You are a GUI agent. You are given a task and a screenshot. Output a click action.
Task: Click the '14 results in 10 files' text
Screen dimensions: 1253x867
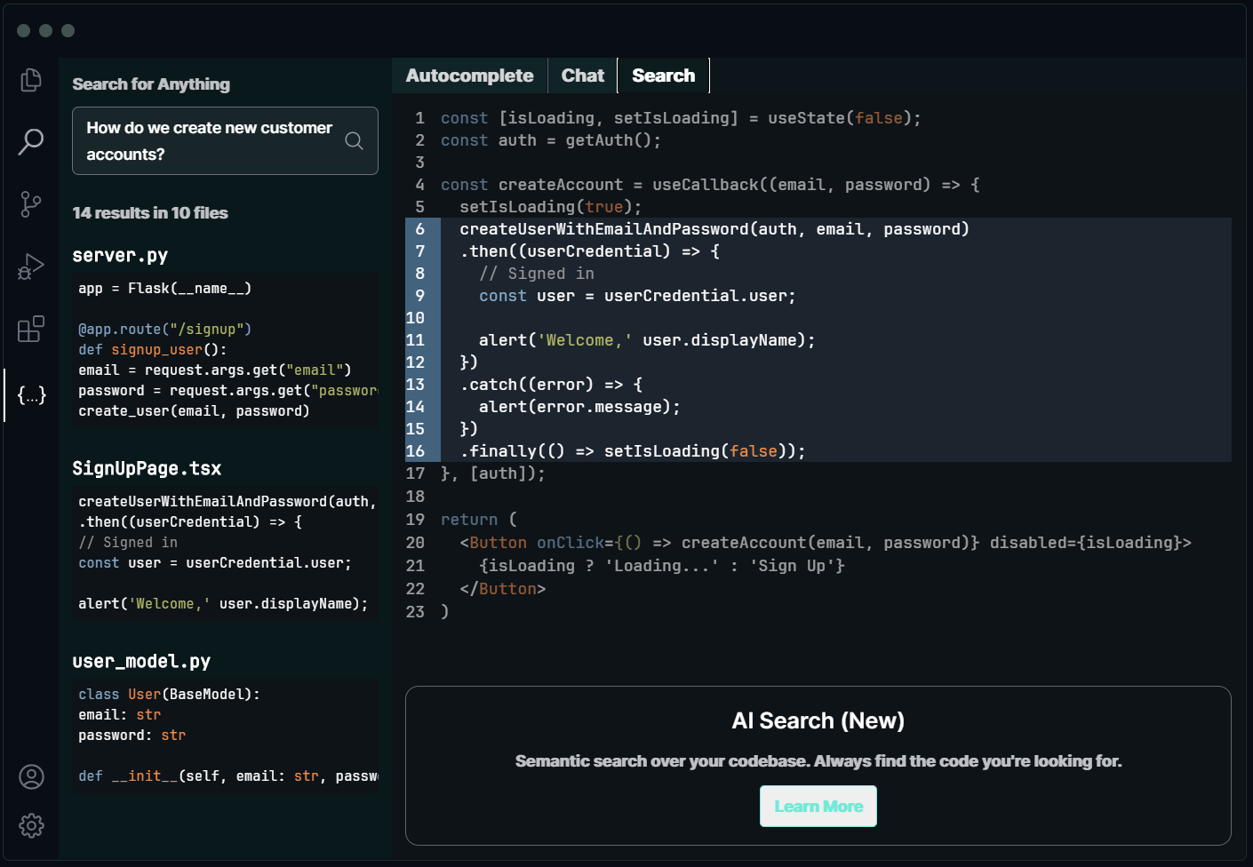click(x=150, y=212)
